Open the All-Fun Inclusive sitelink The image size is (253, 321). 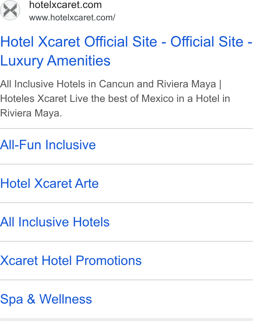click(48, 145)
